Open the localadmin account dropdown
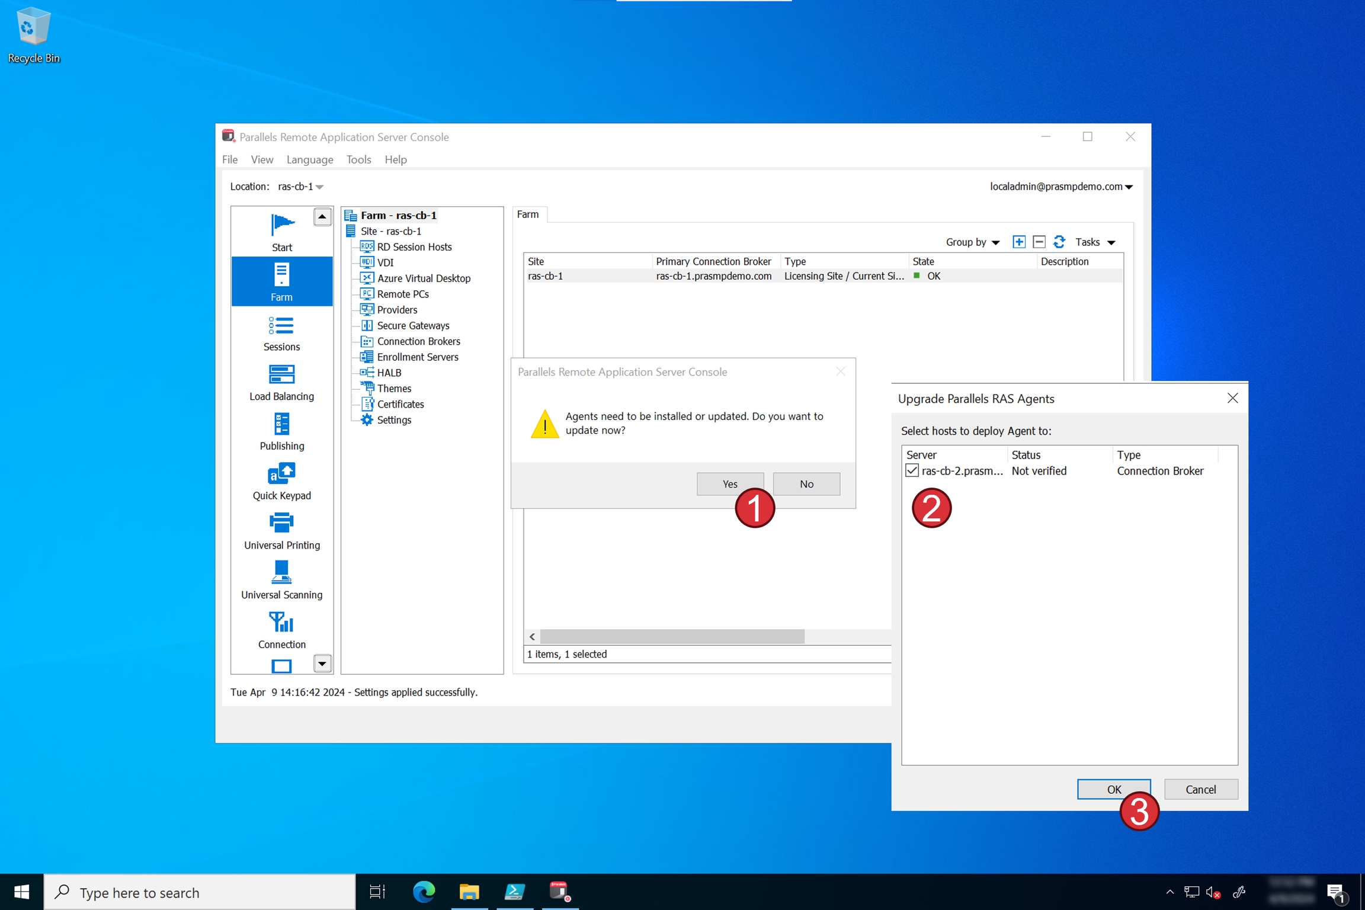Viewport: 1365px width, 910px height. (1061, 187)
